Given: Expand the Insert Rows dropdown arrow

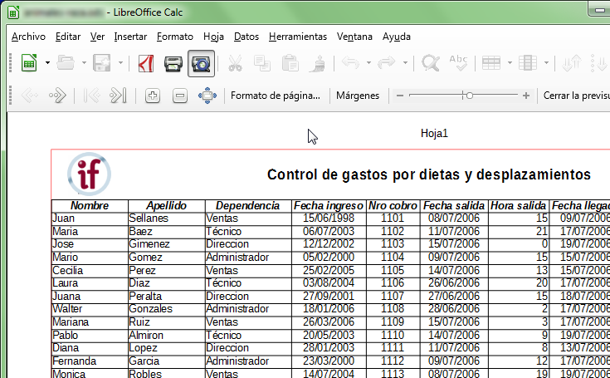Looking at the screenshot, I should pyautogui.click(x=510, y=62).
